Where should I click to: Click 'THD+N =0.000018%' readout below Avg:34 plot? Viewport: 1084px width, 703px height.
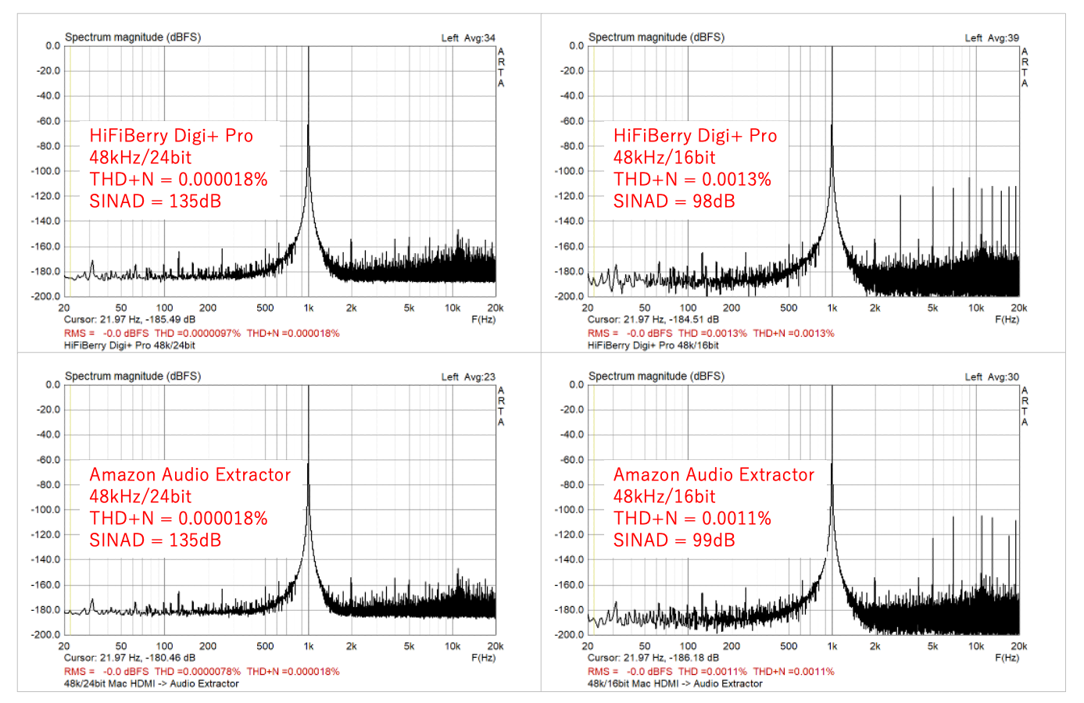pos(293,333)
